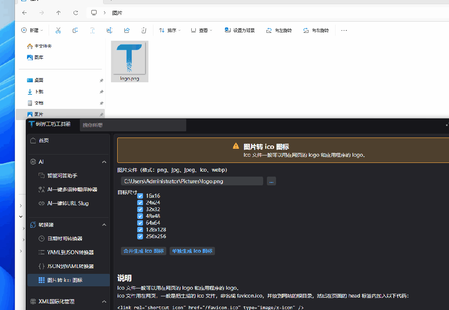The height and width of the screenshot is (310, 449).
Task: Click the grid icon beside 图片转 ico 图标
Action: pos(42,280)
